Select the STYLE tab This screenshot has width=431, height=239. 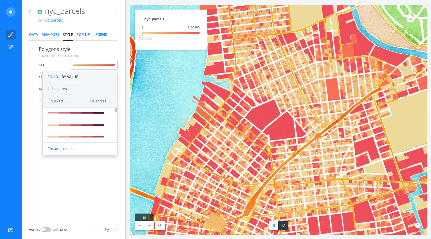coord(68,35)
